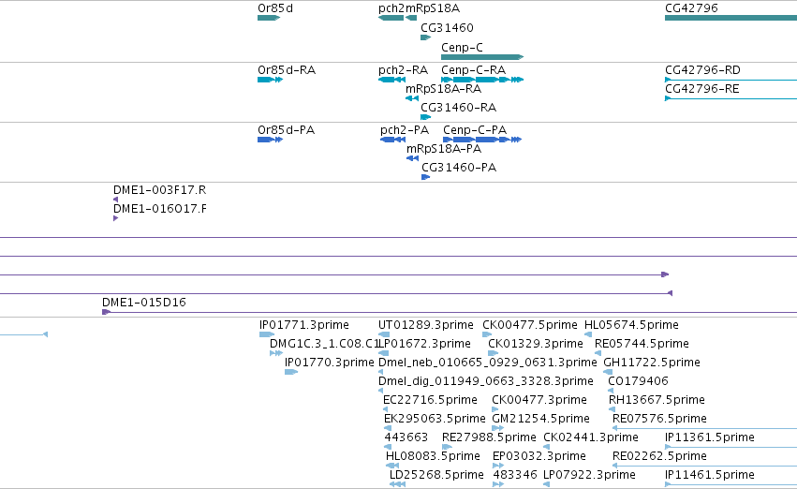
Task: Select the CG31460 gene arrow
Action: (425, 37)
